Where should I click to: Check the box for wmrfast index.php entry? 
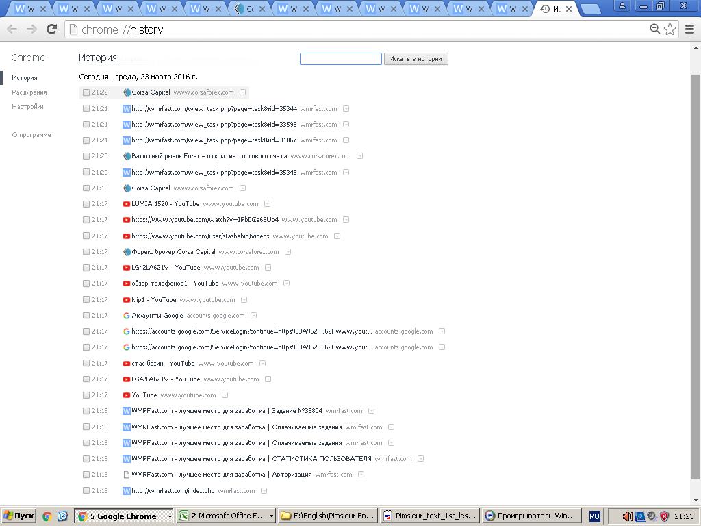click(86, 490)
